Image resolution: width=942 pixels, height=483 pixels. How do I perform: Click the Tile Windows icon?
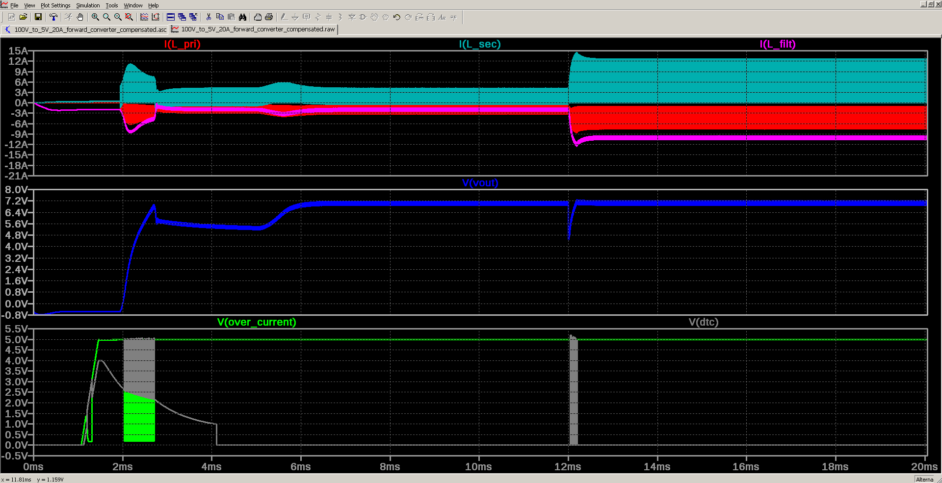(x=171, y=17)
